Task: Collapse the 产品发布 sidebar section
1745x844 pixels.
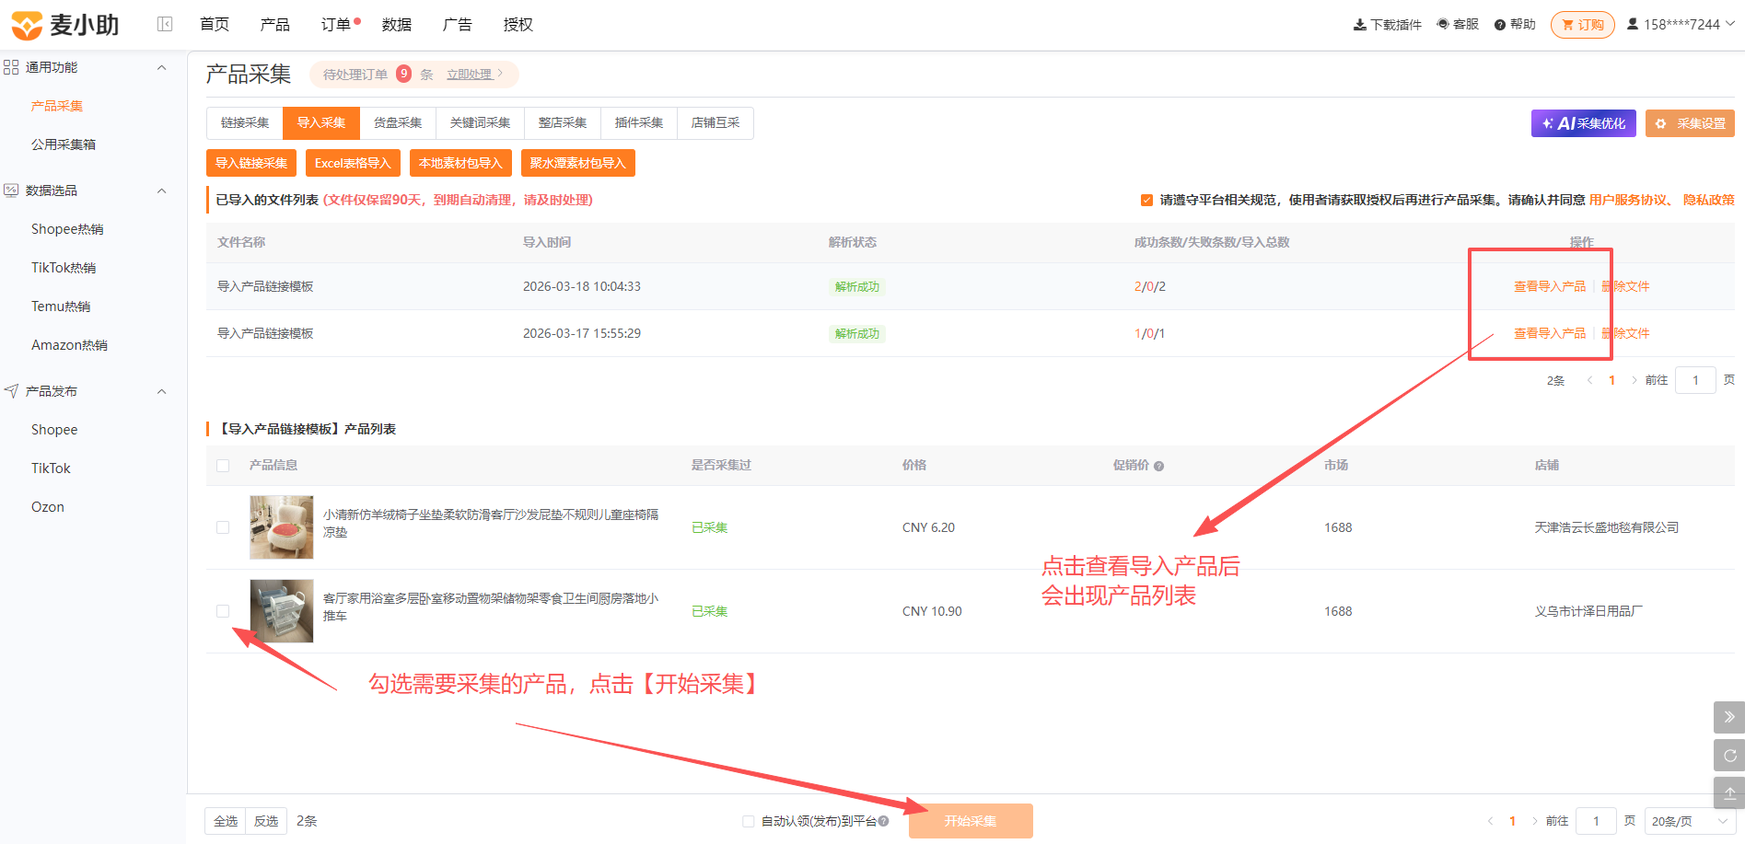Action: click(162, 391)
